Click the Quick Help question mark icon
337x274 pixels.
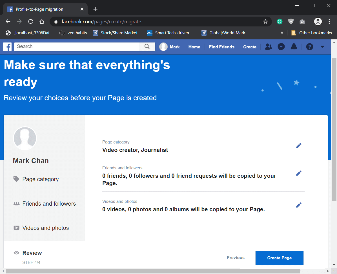coord(309,47)
